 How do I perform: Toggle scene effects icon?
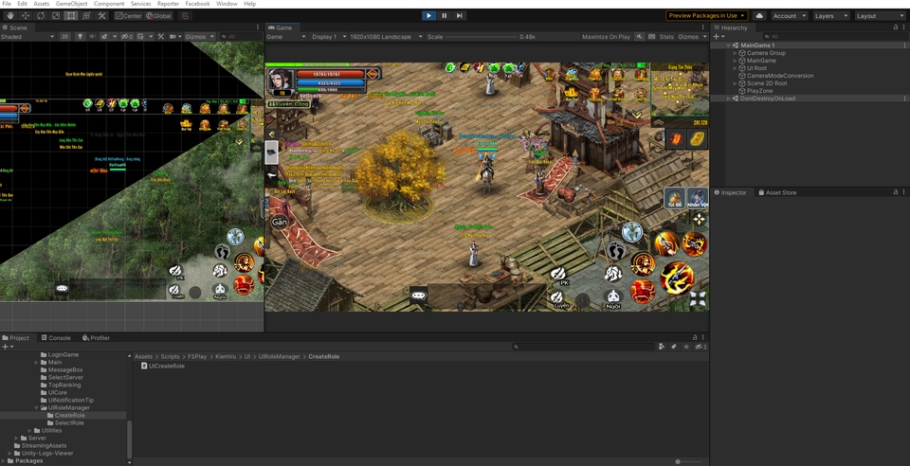(105, 37)
